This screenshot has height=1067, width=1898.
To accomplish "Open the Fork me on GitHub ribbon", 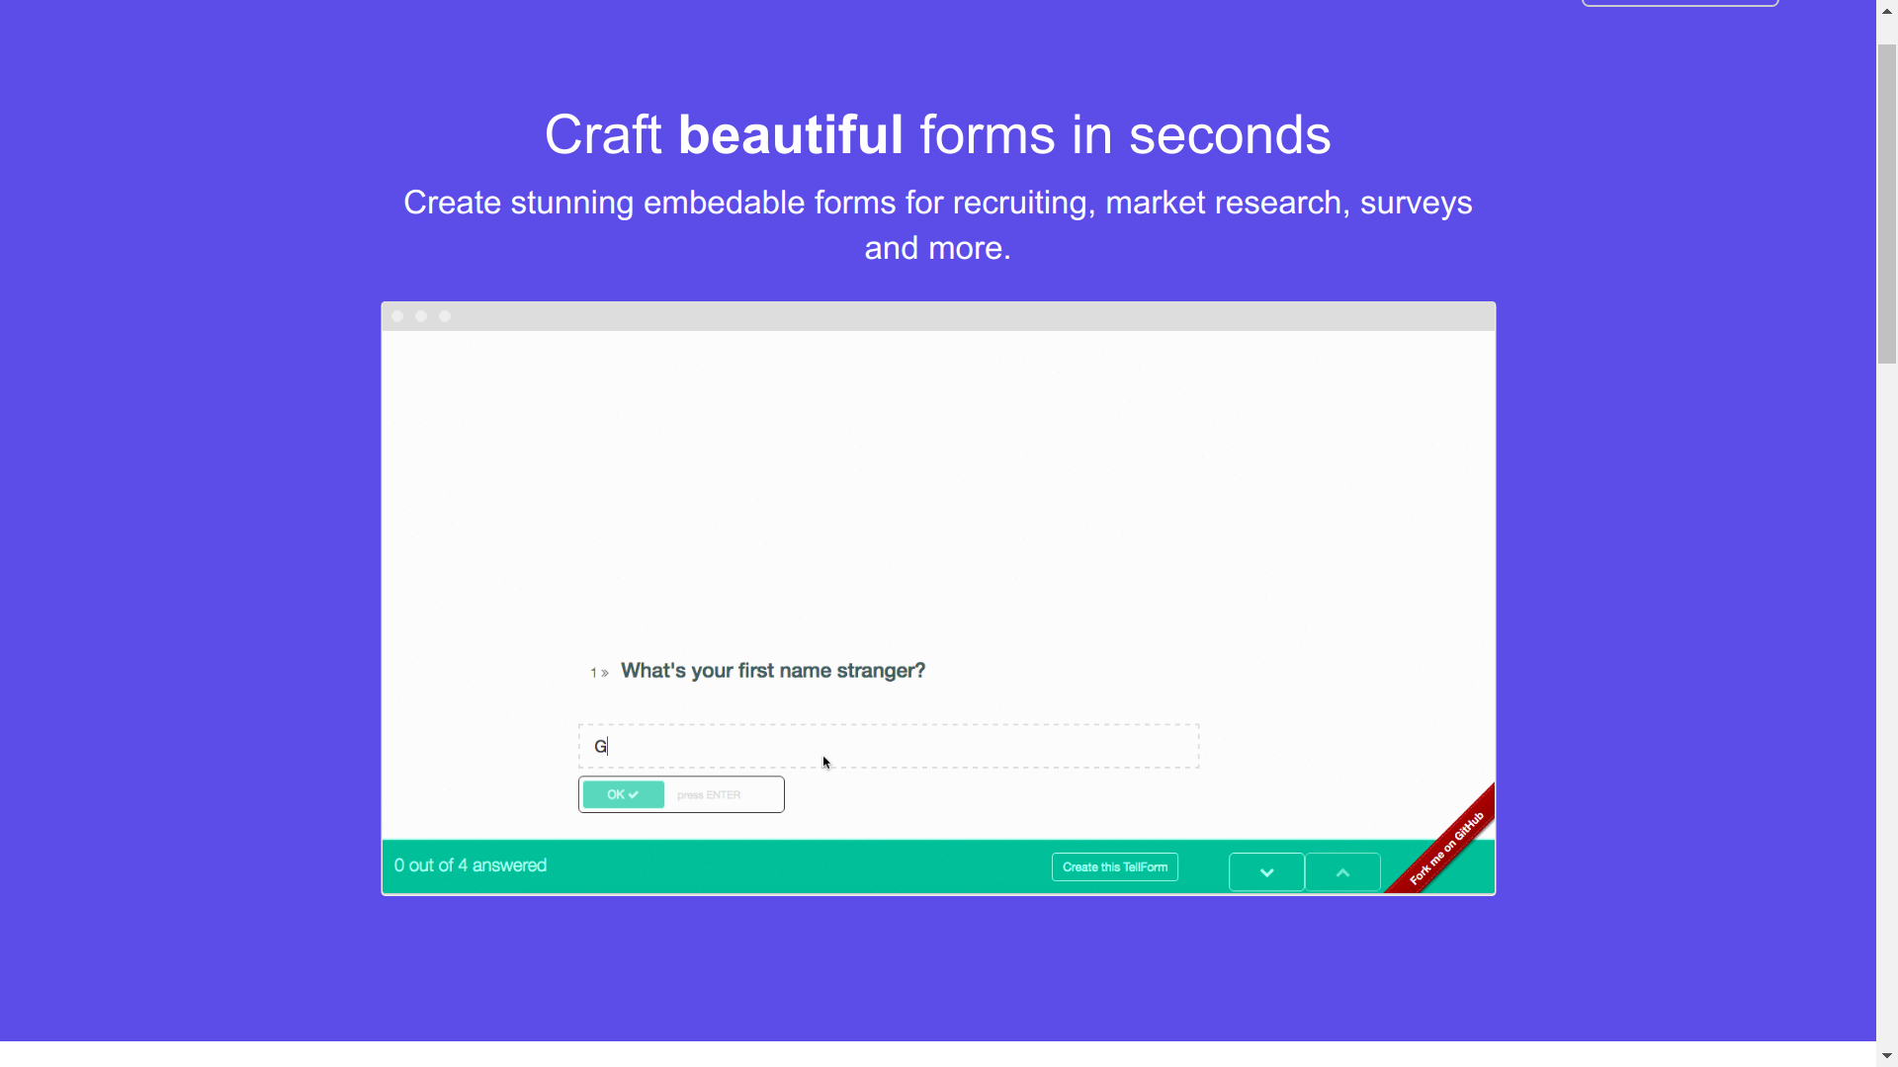I will click(x=1446, y=847).
